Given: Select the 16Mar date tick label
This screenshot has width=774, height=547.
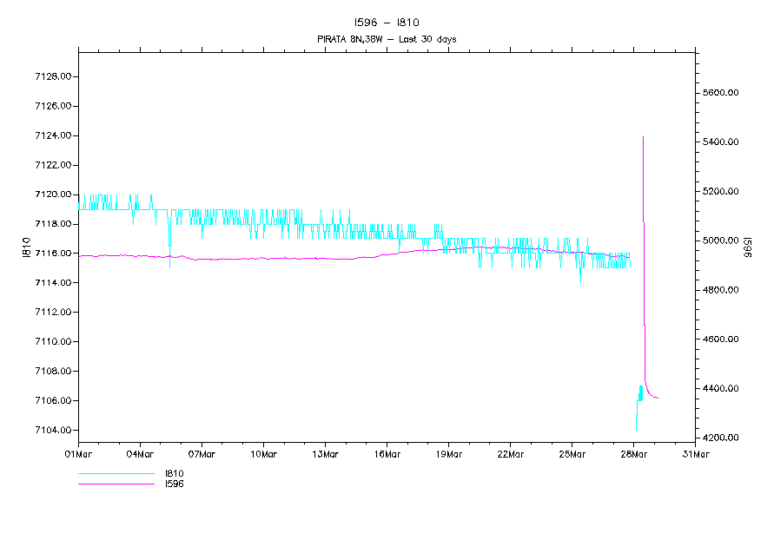Looking at the screenshot, I should [387, 453].
